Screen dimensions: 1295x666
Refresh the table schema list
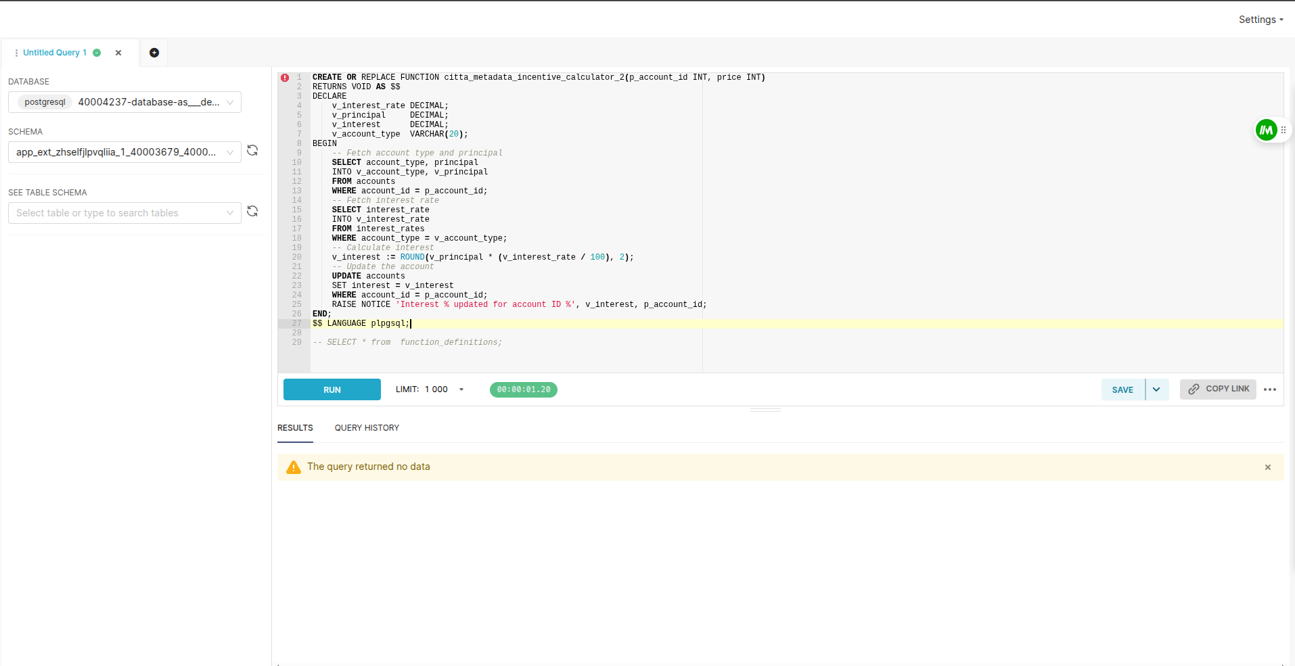click(252, 212)
